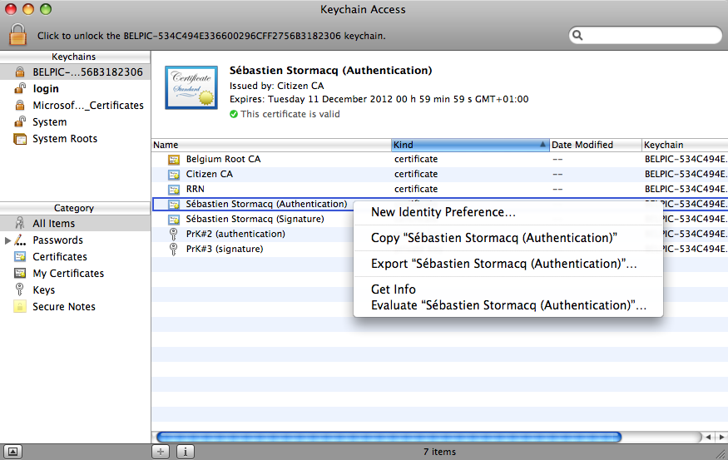Choose New Identity Preference from context menu

508,212
